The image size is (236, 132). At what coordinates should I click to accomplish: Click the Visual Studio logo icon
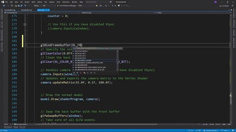coord(3,2)
